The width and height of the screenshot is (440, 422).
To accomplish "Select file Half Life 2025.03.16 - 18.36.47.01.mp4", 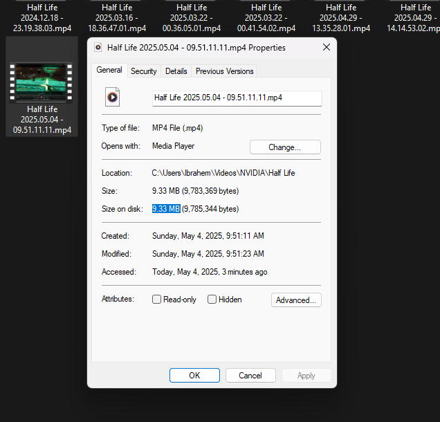I will point(117,18).
